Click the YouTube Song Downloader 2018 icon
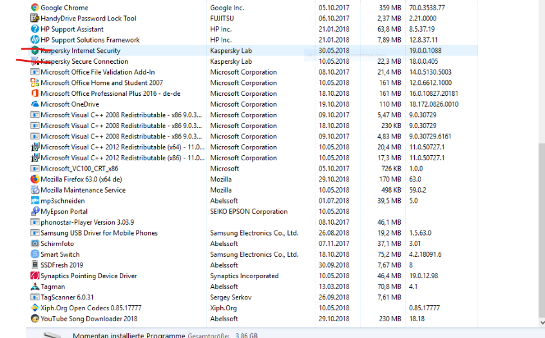This screenshot has width=545, height=338. pos(35,319)
